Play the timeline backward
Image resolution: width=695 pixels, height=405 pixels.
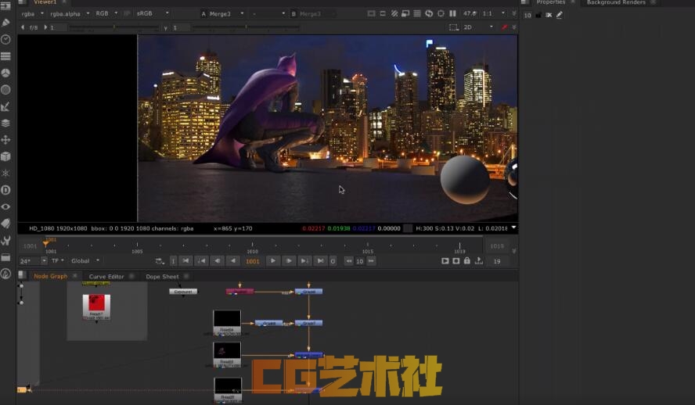pyautogui.click(x=232, y=261)
